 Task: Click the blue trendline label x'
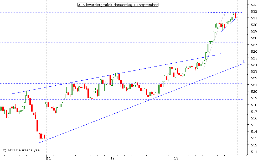click(x=221, y=53)
